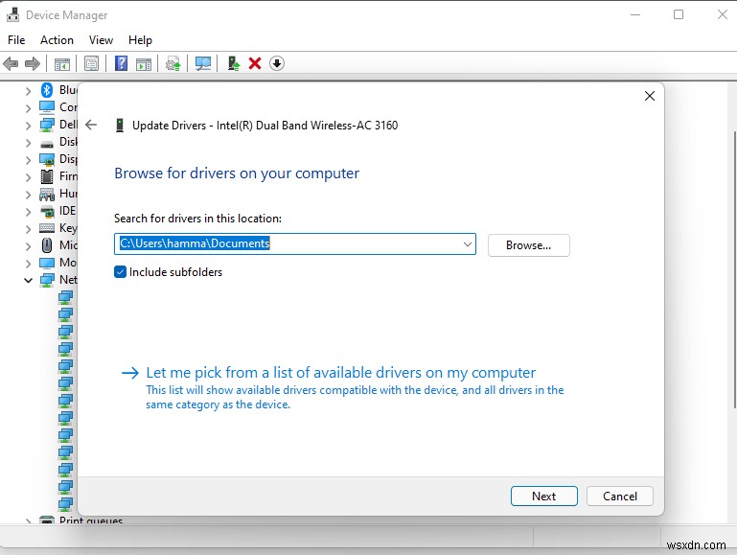
Task: Expand the Computer tree node chevron
Action: (x=28, y=108)
